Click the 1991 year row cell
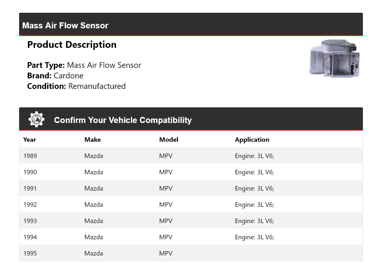The image size is (382, 274). [30, 188]
